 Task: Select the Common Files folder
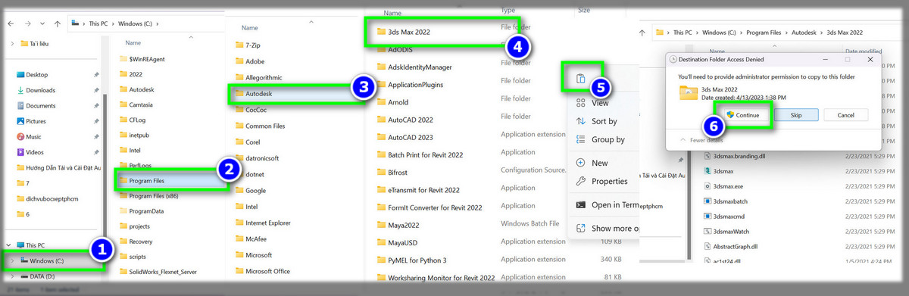coord(264,126)
